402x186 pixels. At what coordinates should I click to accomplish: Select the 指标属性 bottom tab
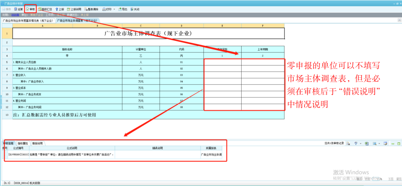[23, 143]
